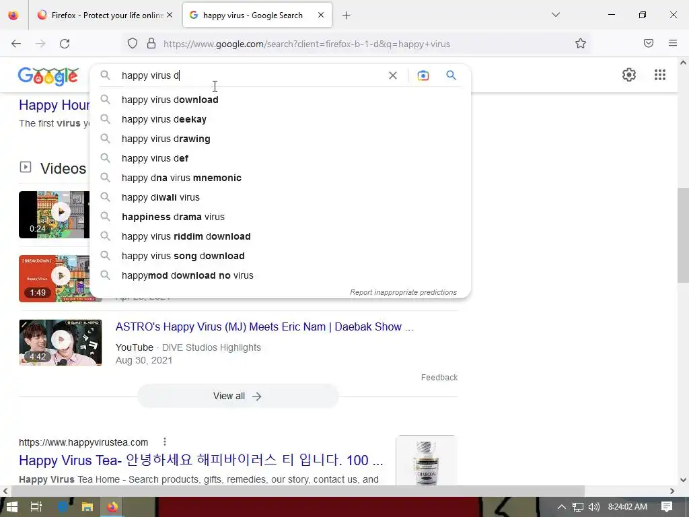Click the address bar URL
This screenshot has width=689, height=517.
coord(307,44)
